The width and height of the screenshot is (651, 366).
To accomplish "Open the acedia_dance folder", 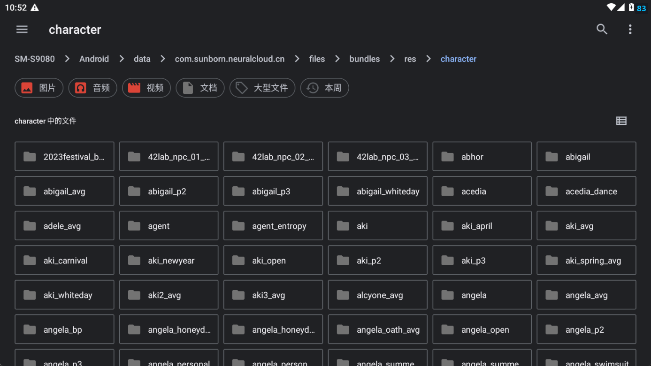I will tap(586, 191).
